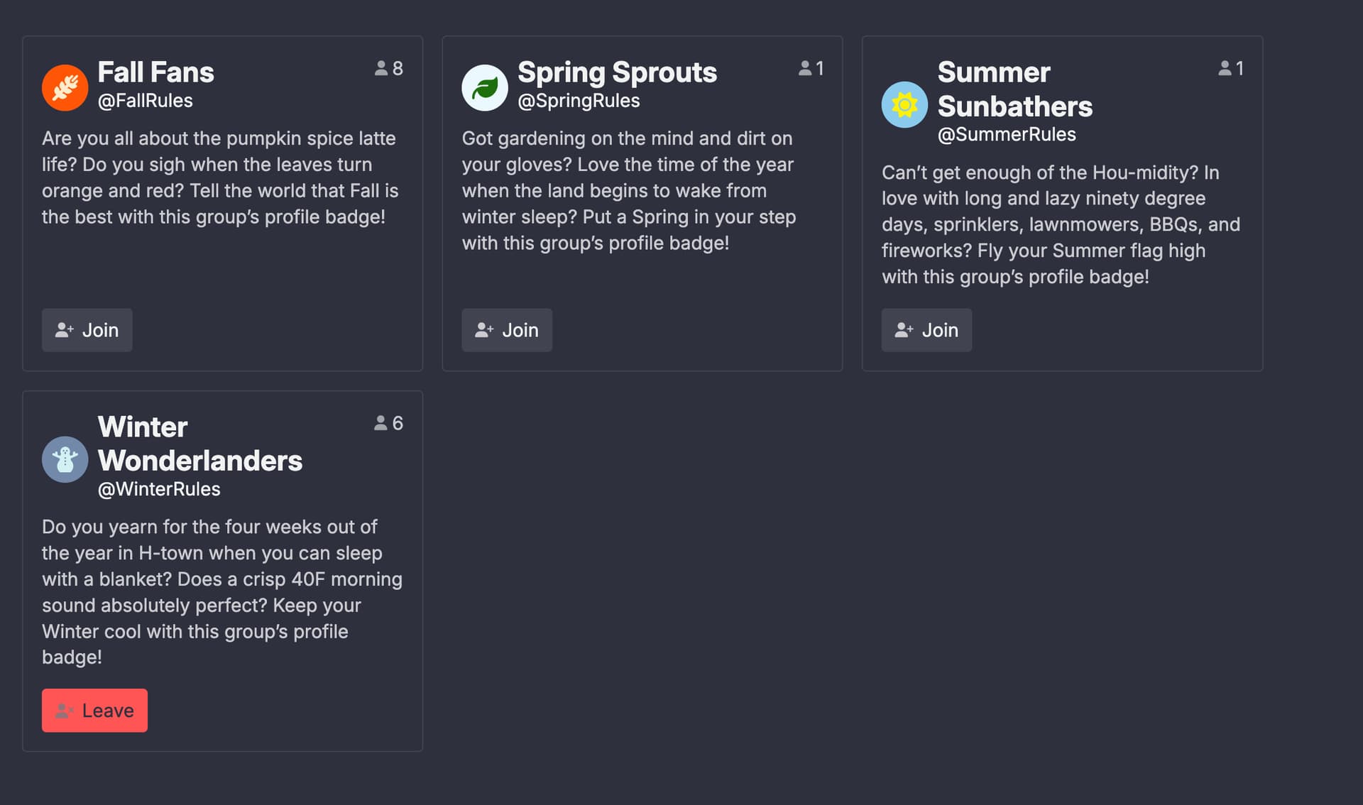The width and height of the screenshot is (1363, 805).
Task: Join the Summer Sunbathers group
Action: 926,330
